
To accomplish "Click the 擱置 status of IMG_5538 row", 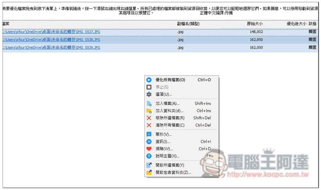I will pos(312,40).
